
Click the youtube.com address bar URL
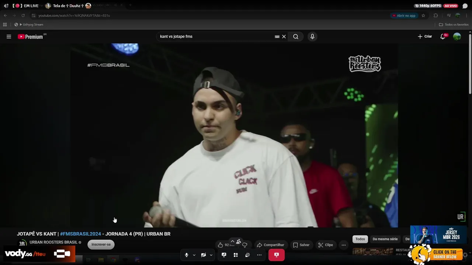coord(74,15)
